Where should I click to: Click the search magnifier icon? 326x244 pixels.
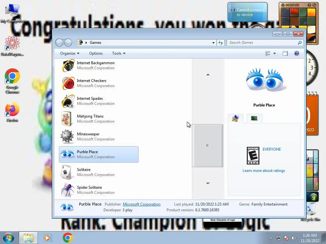coord(300,43)
